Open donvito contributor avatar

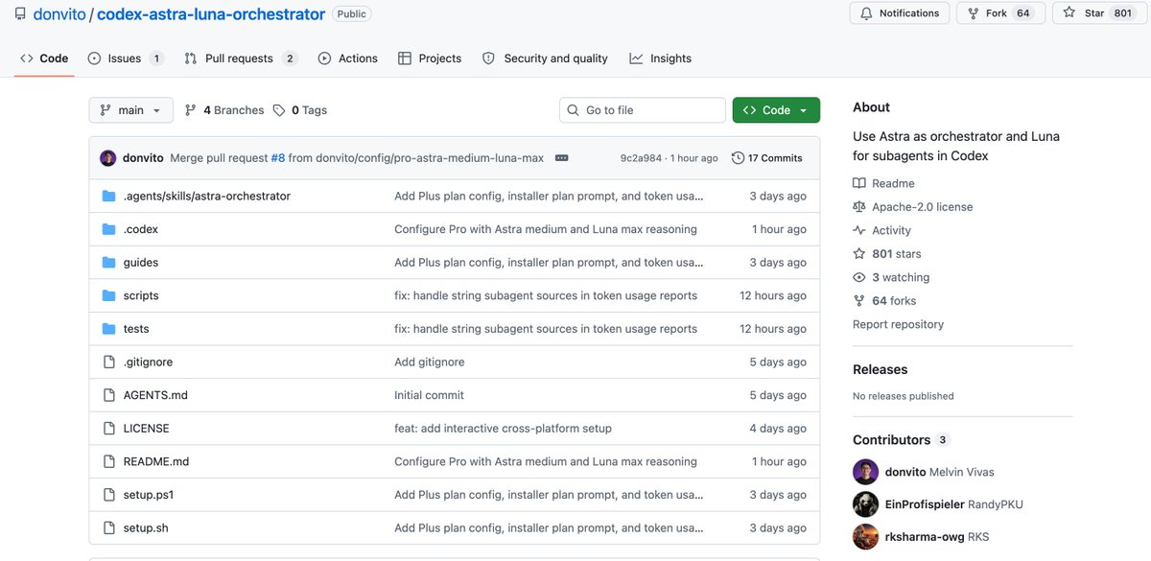pos(865,472)
